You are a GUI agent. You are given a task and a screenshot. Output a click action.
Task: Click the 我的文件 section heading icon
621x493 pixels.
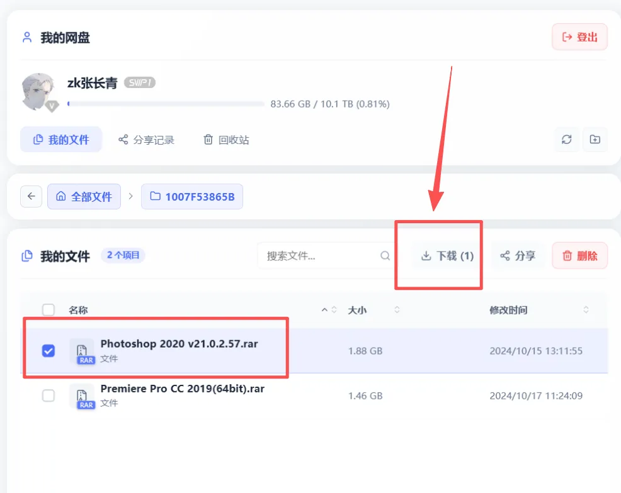pyautogui.click(x=27, y=256)
